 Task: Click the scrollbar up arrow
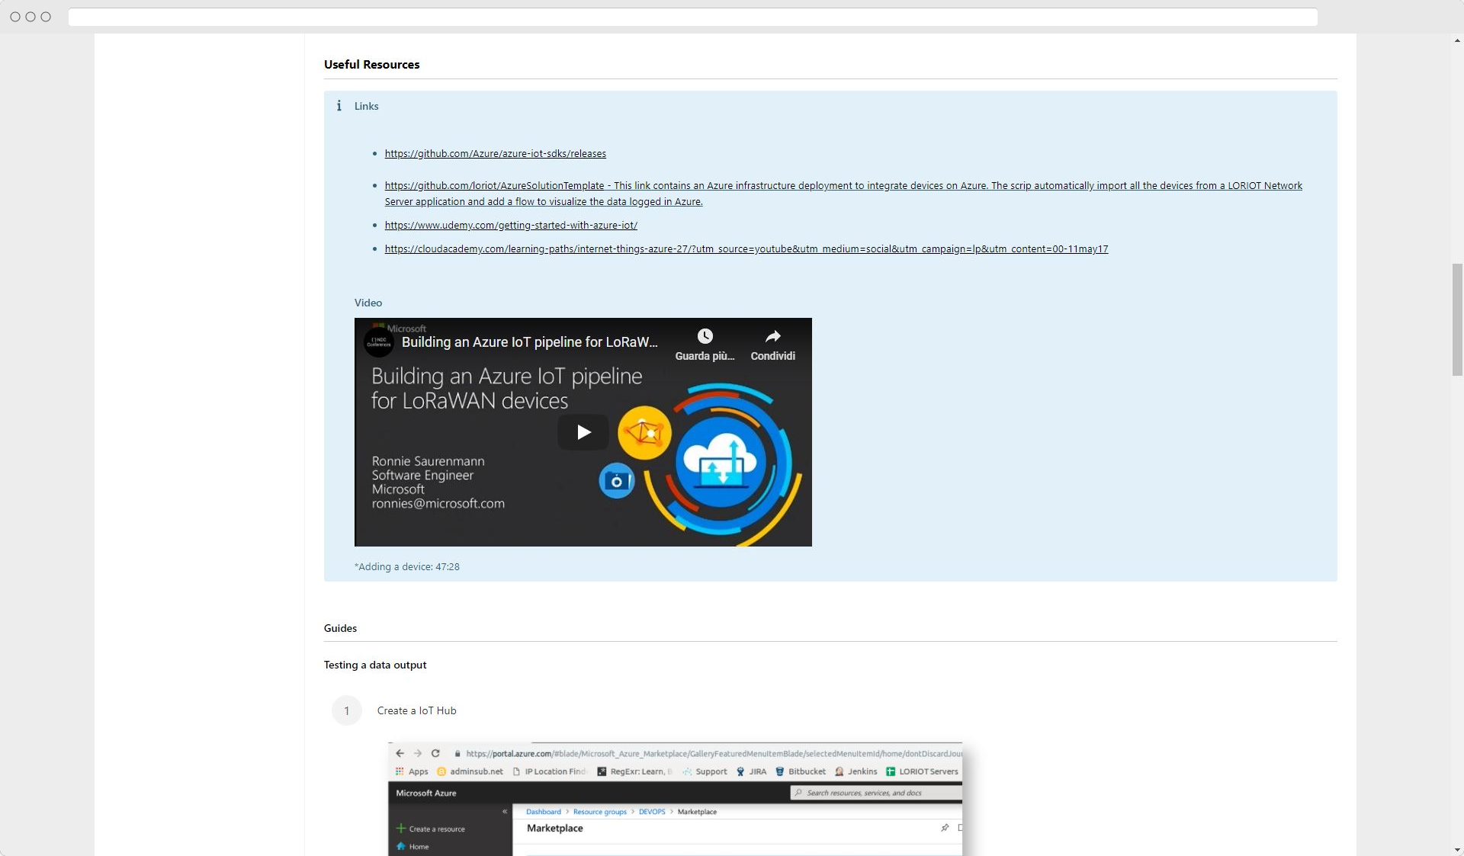[1457, 40]
